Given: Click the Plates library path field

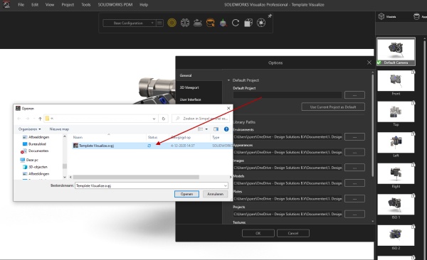Looking at the screenshot, I should tap(288, 198).
